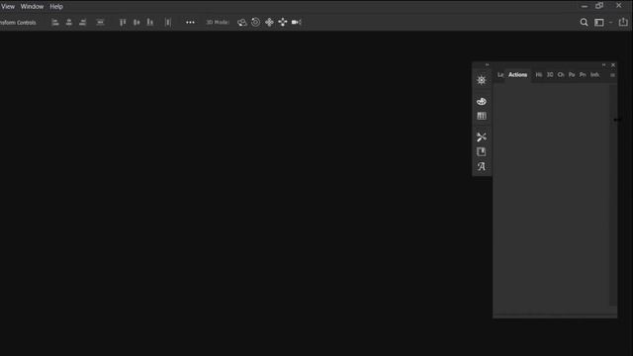Click the distribute horizontally icon
Screen dimensions: 633x356
pos(168,22)
